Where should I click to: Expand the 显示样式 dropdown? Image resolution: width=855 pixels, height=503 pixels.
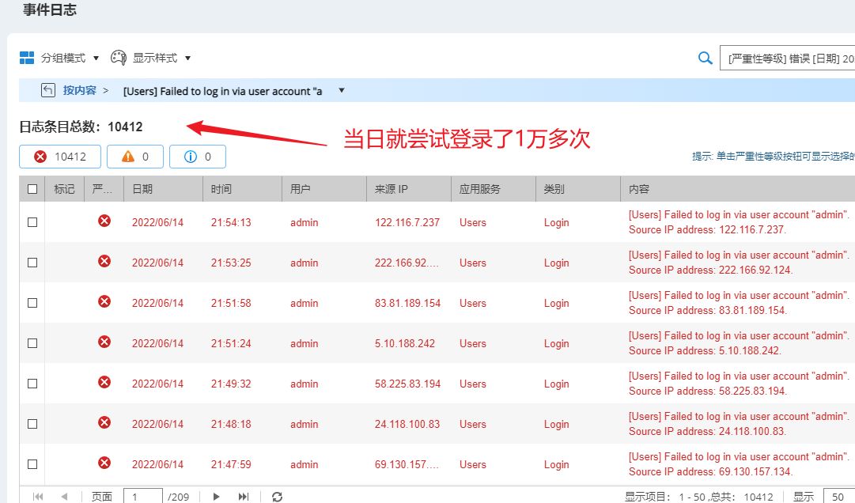point(187,58)
